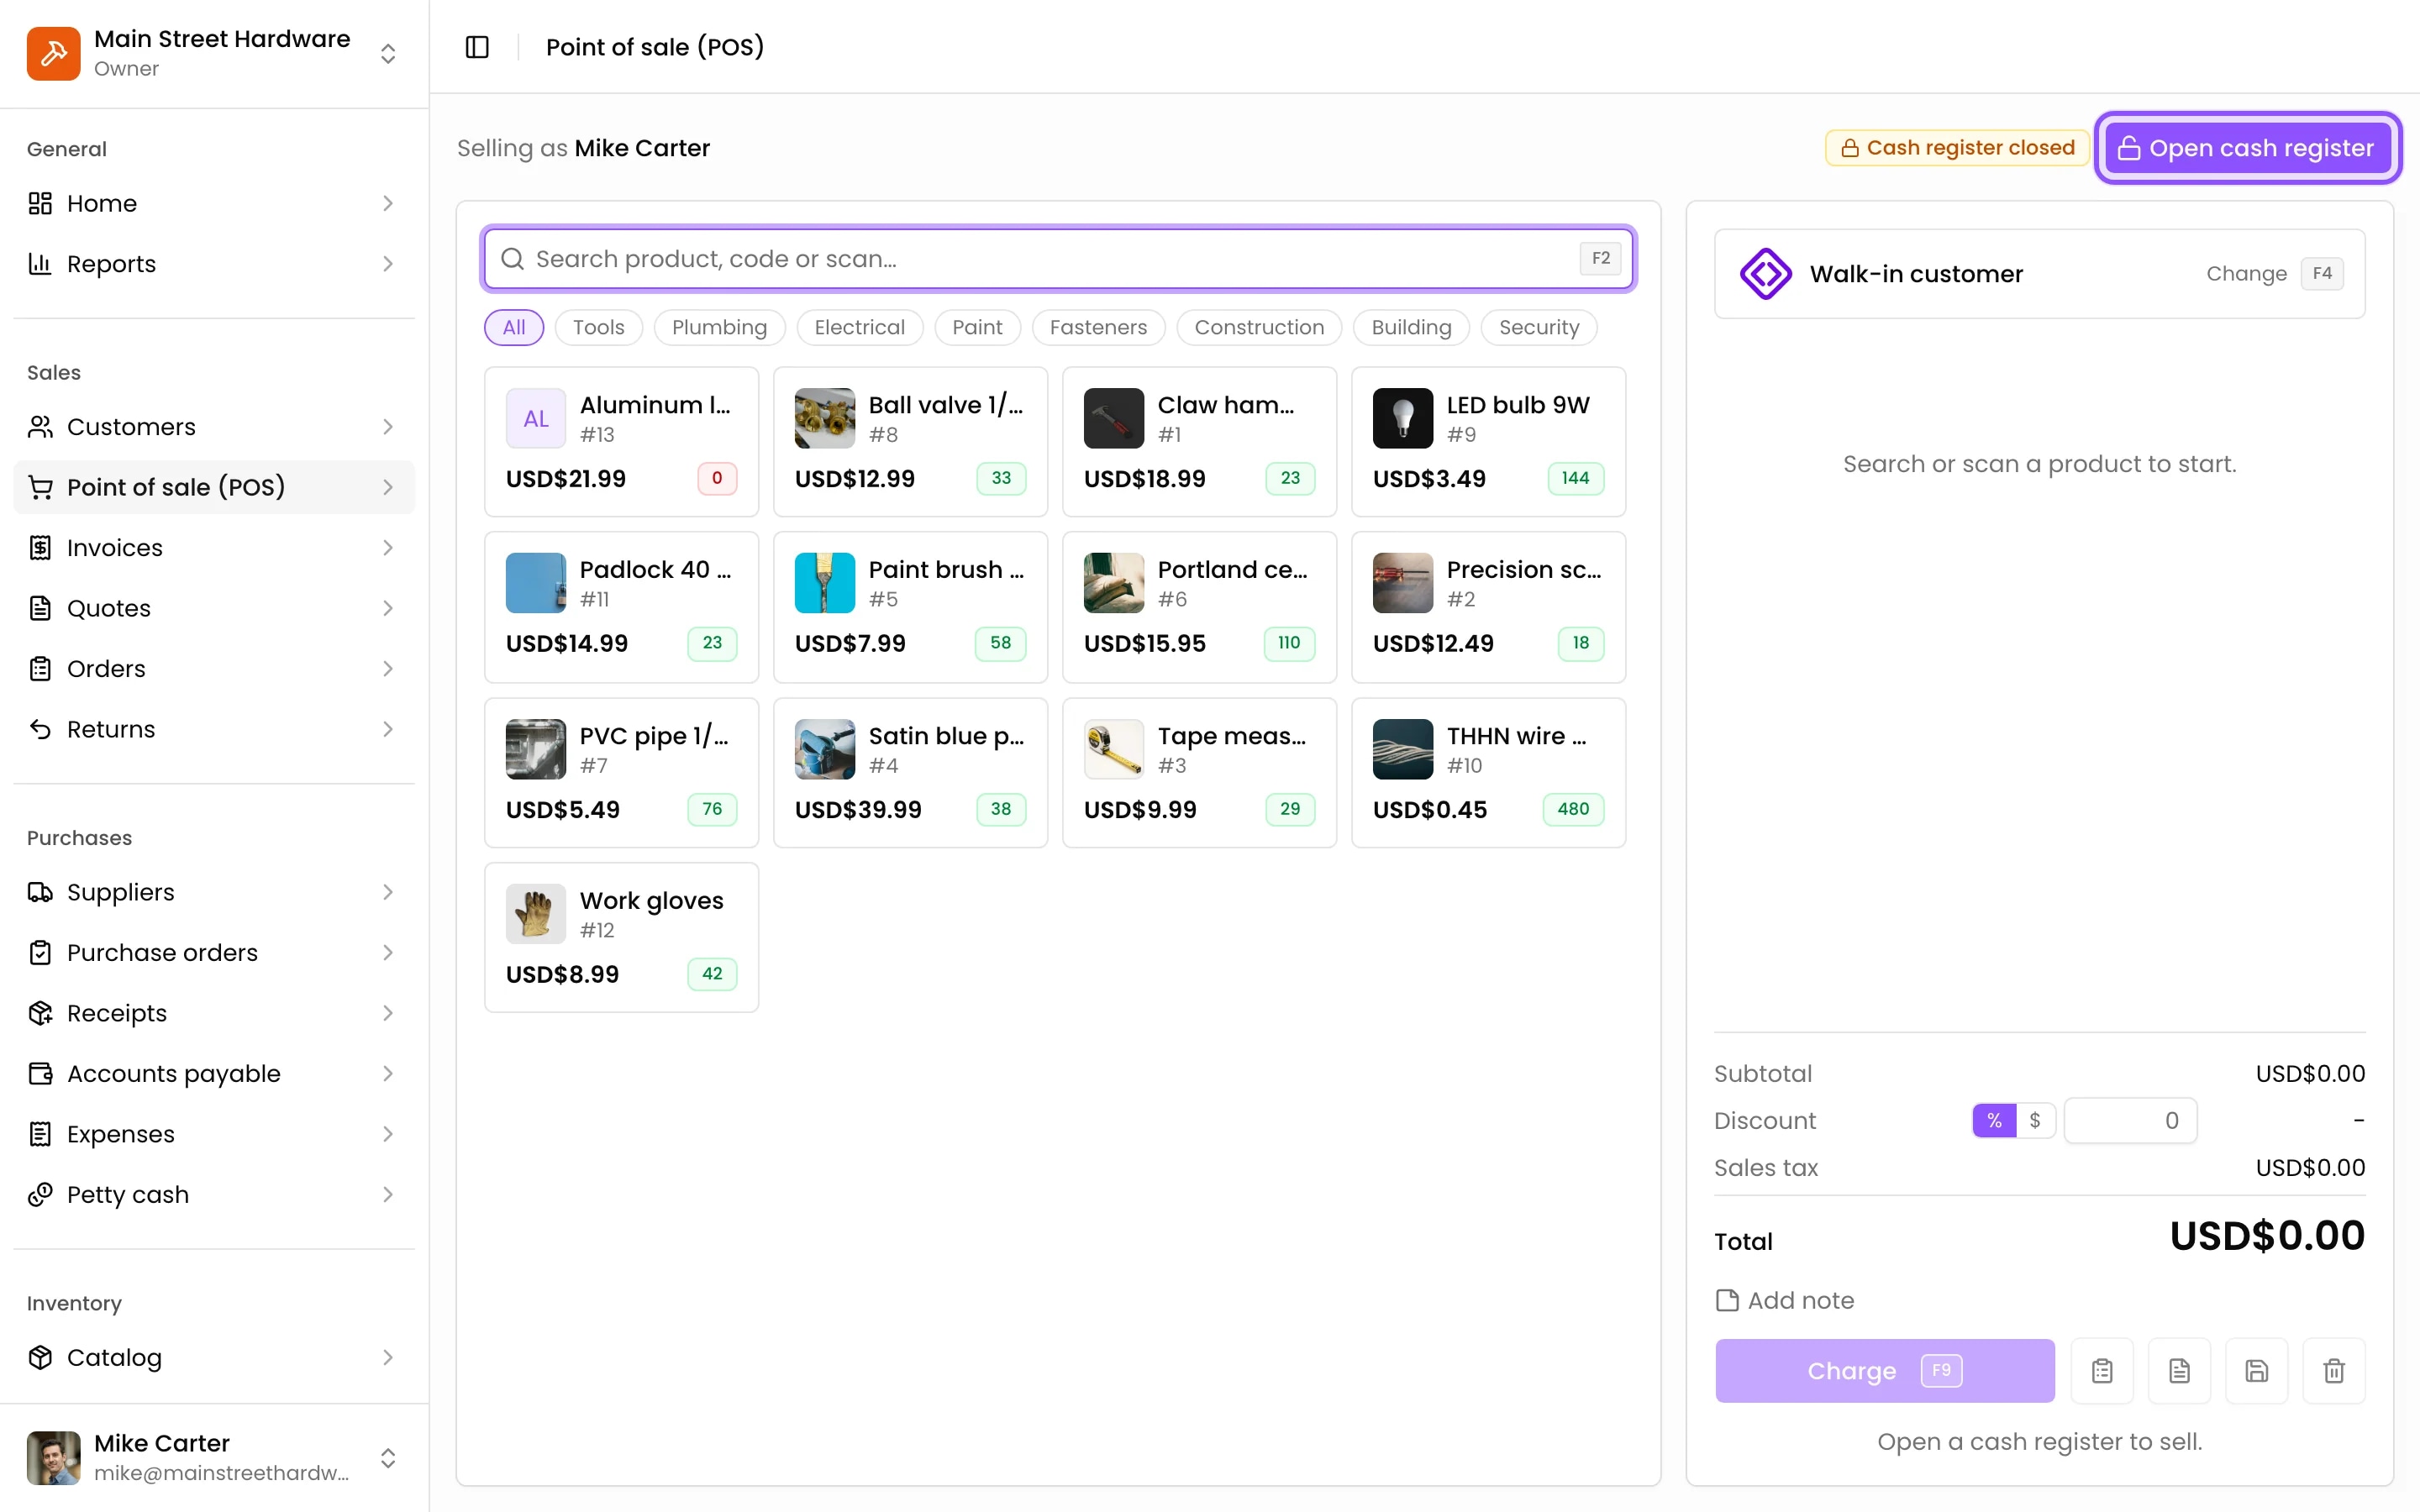Filter products by Plumbing category
This screenshot has width=2420, height=1512.
(x=719, y=327)
